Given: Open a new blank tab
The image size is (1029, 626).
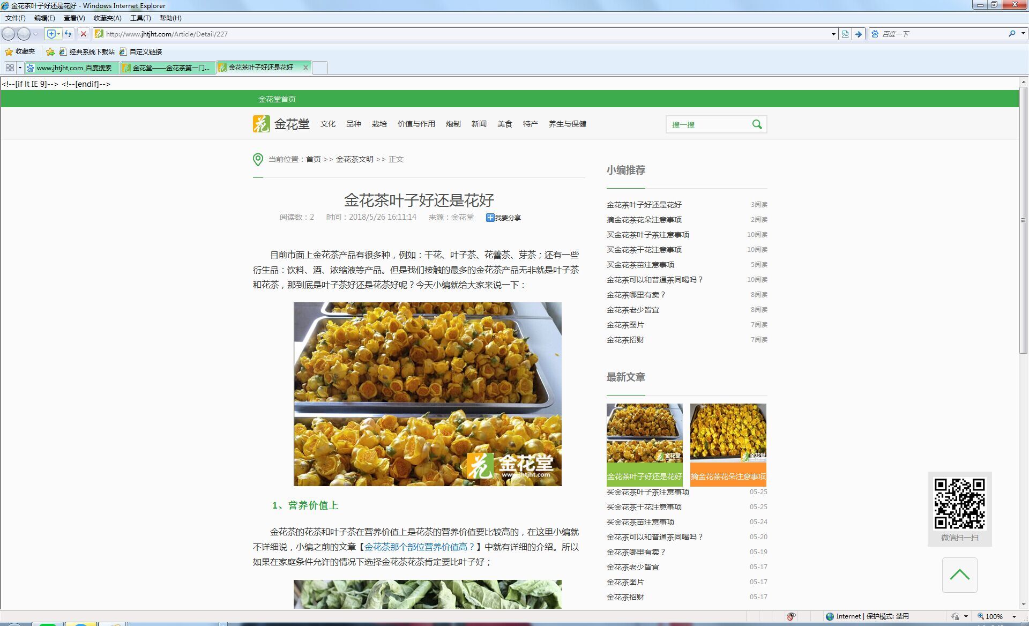Looking at the screenshot, I should pyautogui.click(x=319, y=68).
